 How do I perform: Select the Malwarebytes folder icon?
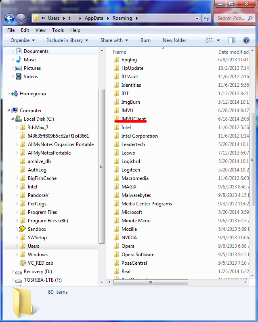[116, 195]
